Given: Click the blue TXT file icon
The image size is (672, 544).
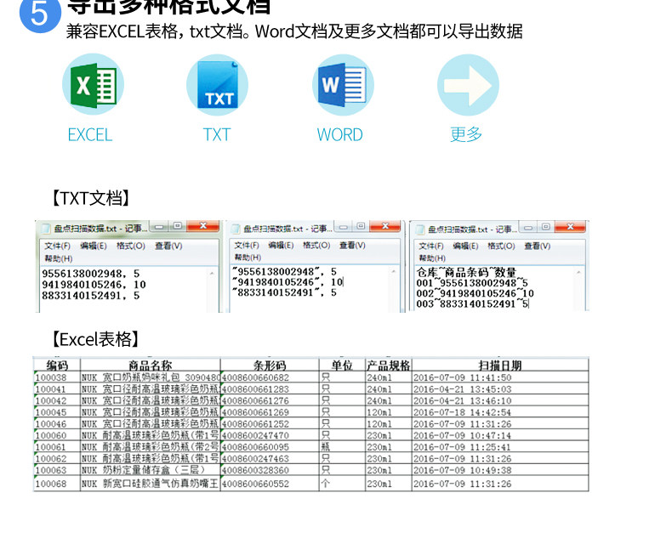Looking at the screenshot, I should pyautogui.click(x=217, y=85).
